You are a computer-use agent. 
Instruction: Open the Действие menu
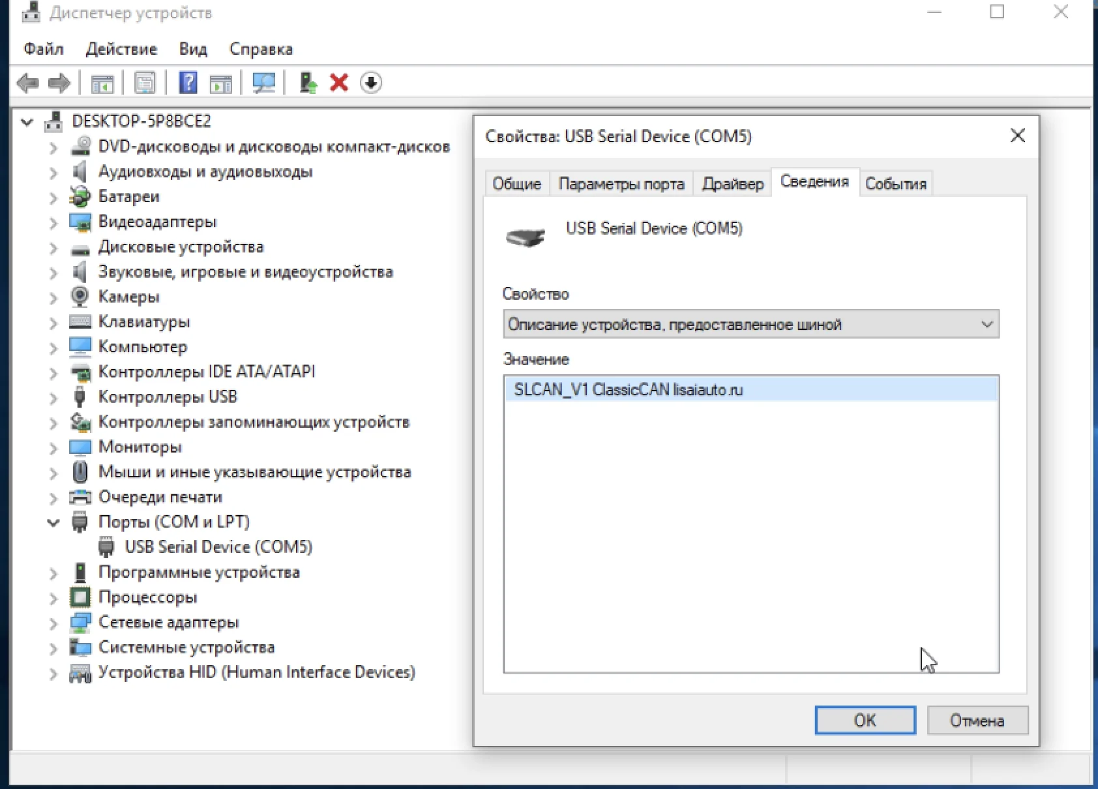pyautogui.click(x=121, y=49)
